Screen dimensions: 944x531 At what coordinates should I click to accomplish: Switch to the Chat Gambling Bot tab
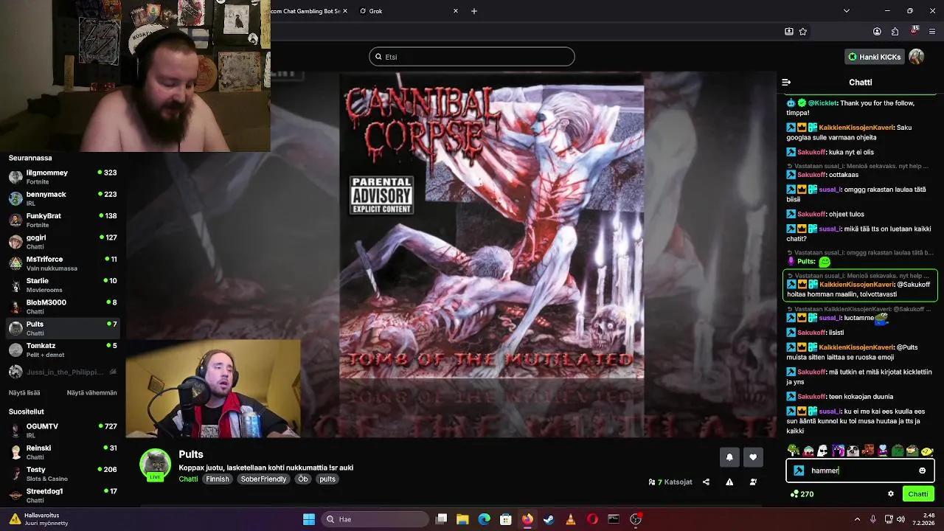pos(309,11)
